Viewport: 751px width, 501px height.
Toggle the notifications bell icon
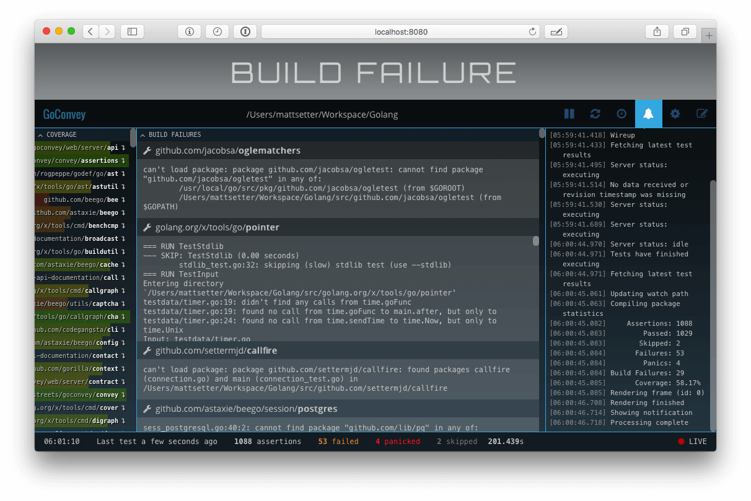[648, 114]
